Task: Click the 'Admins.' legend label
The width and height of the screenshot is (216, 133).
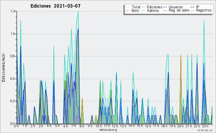Action: [153, 10]
